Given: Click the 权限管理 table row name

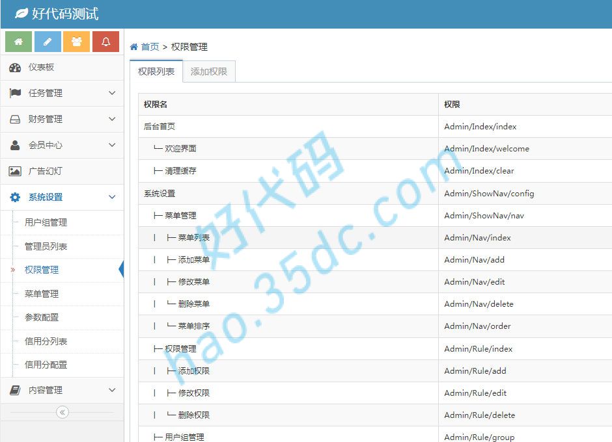Looking at the screenshot, I should [x=180, y=349].
